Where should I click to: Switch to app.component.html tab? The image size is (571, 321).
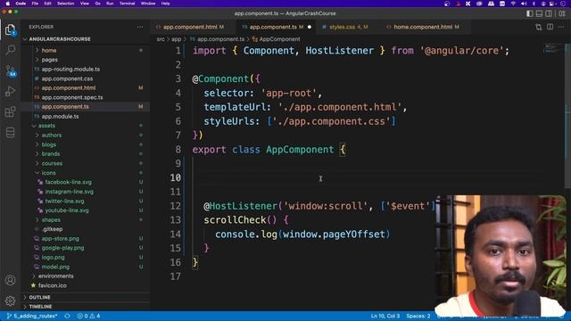pyautogui.click(x=190, y=27)
